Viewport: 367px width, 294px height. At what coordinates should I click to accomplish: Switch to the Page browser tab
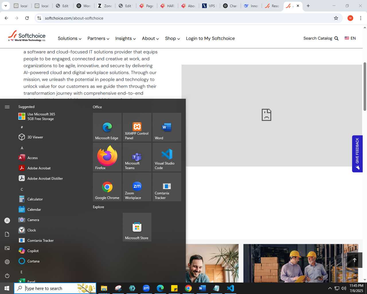point(147,6)
